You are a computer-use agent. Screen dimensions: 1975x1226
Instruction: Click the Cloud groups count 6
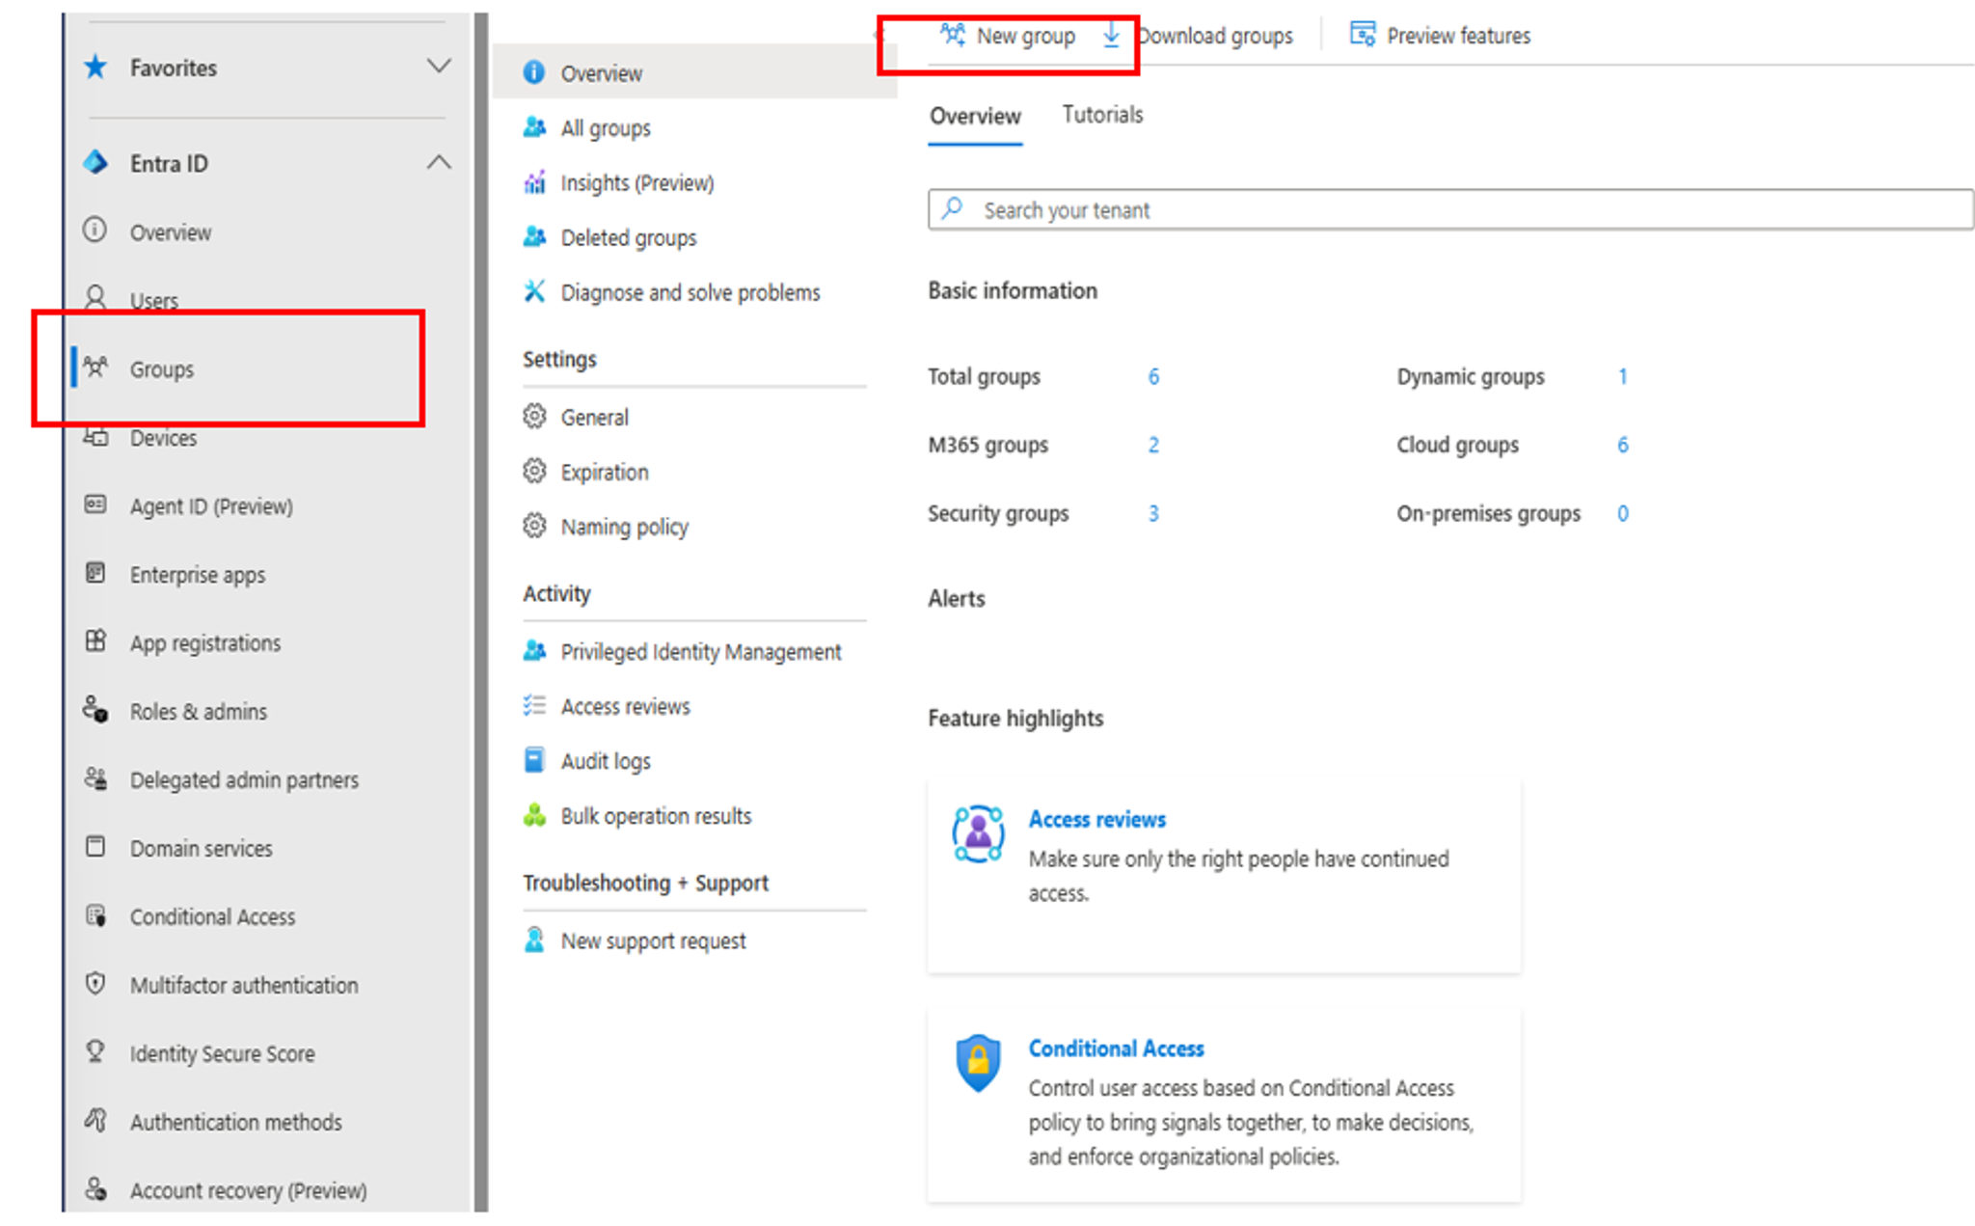pyautogui.click(x=1623, y=445)
